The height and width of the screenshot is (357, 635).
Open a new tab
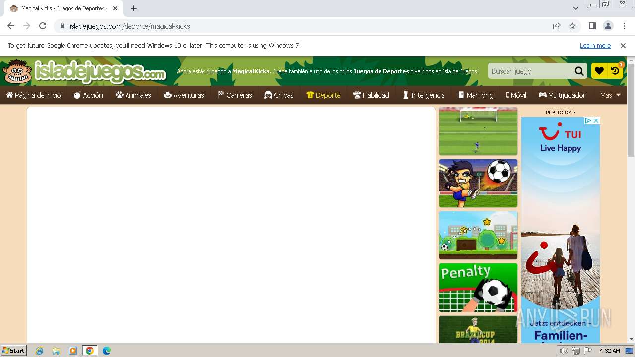click(134, 8)
